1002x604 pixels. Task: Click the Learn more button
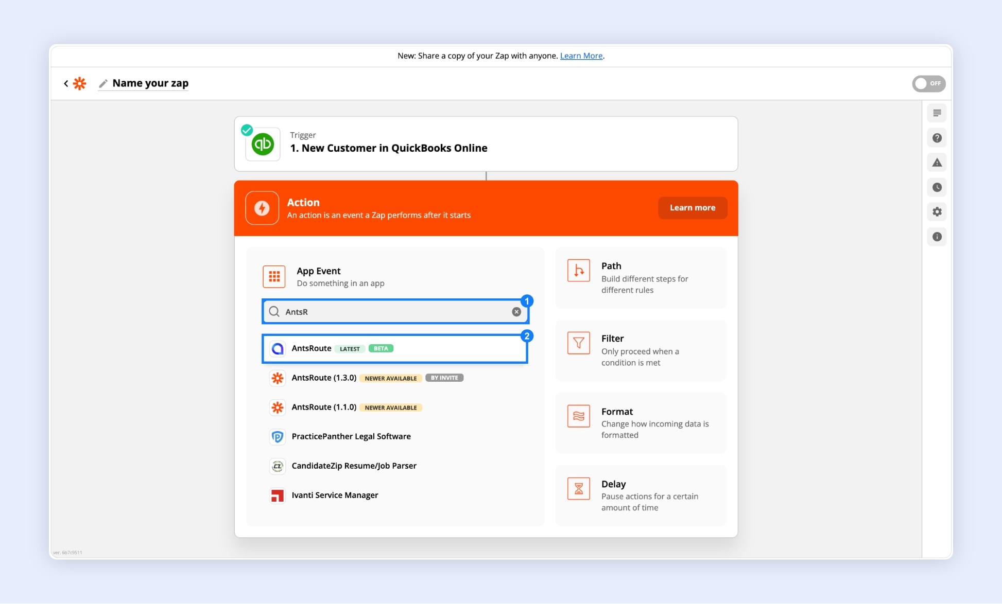[692, 208]
